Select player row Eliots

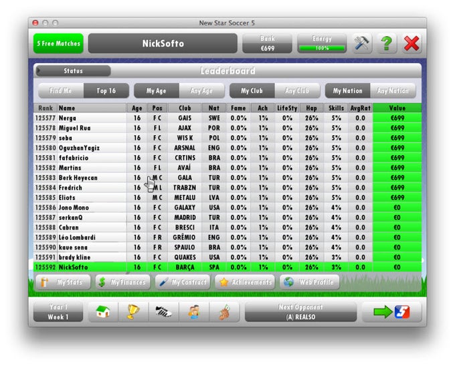(227, 197)
